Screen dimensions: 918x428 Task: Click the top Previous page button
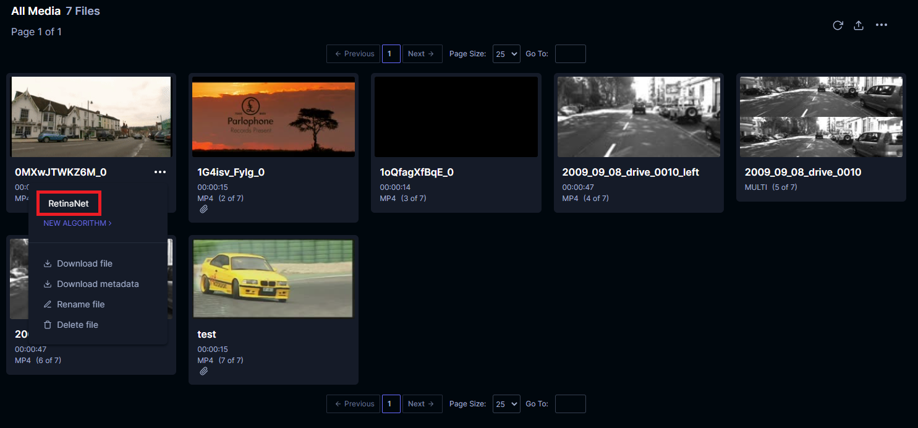(353, 54)
